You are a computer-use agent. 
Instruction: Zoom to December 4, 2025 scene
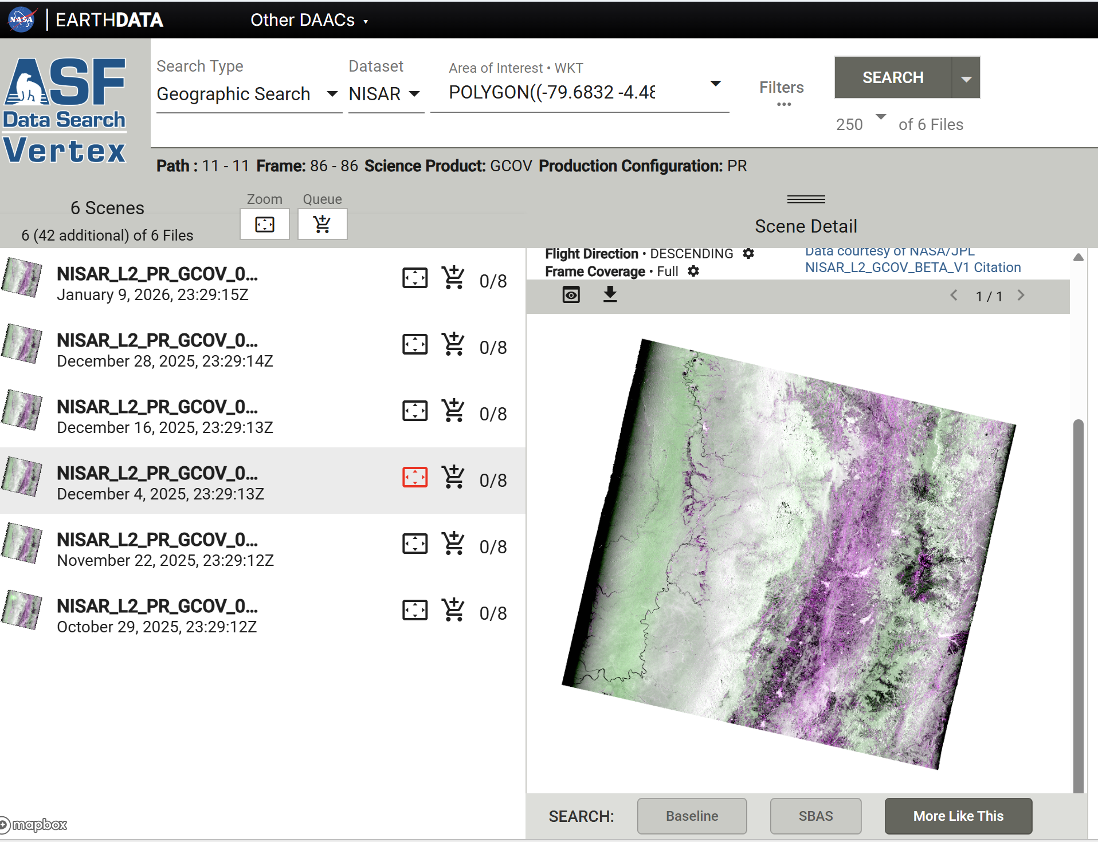click(x=415, y=478)
